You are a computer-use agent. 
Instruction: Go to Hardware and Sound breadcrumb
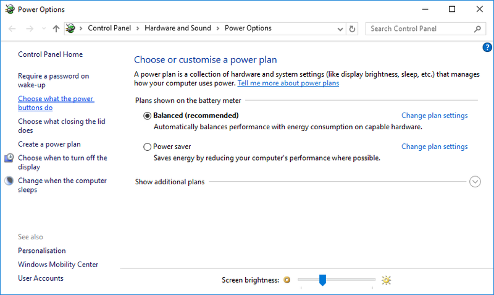(x=177, y=28)
